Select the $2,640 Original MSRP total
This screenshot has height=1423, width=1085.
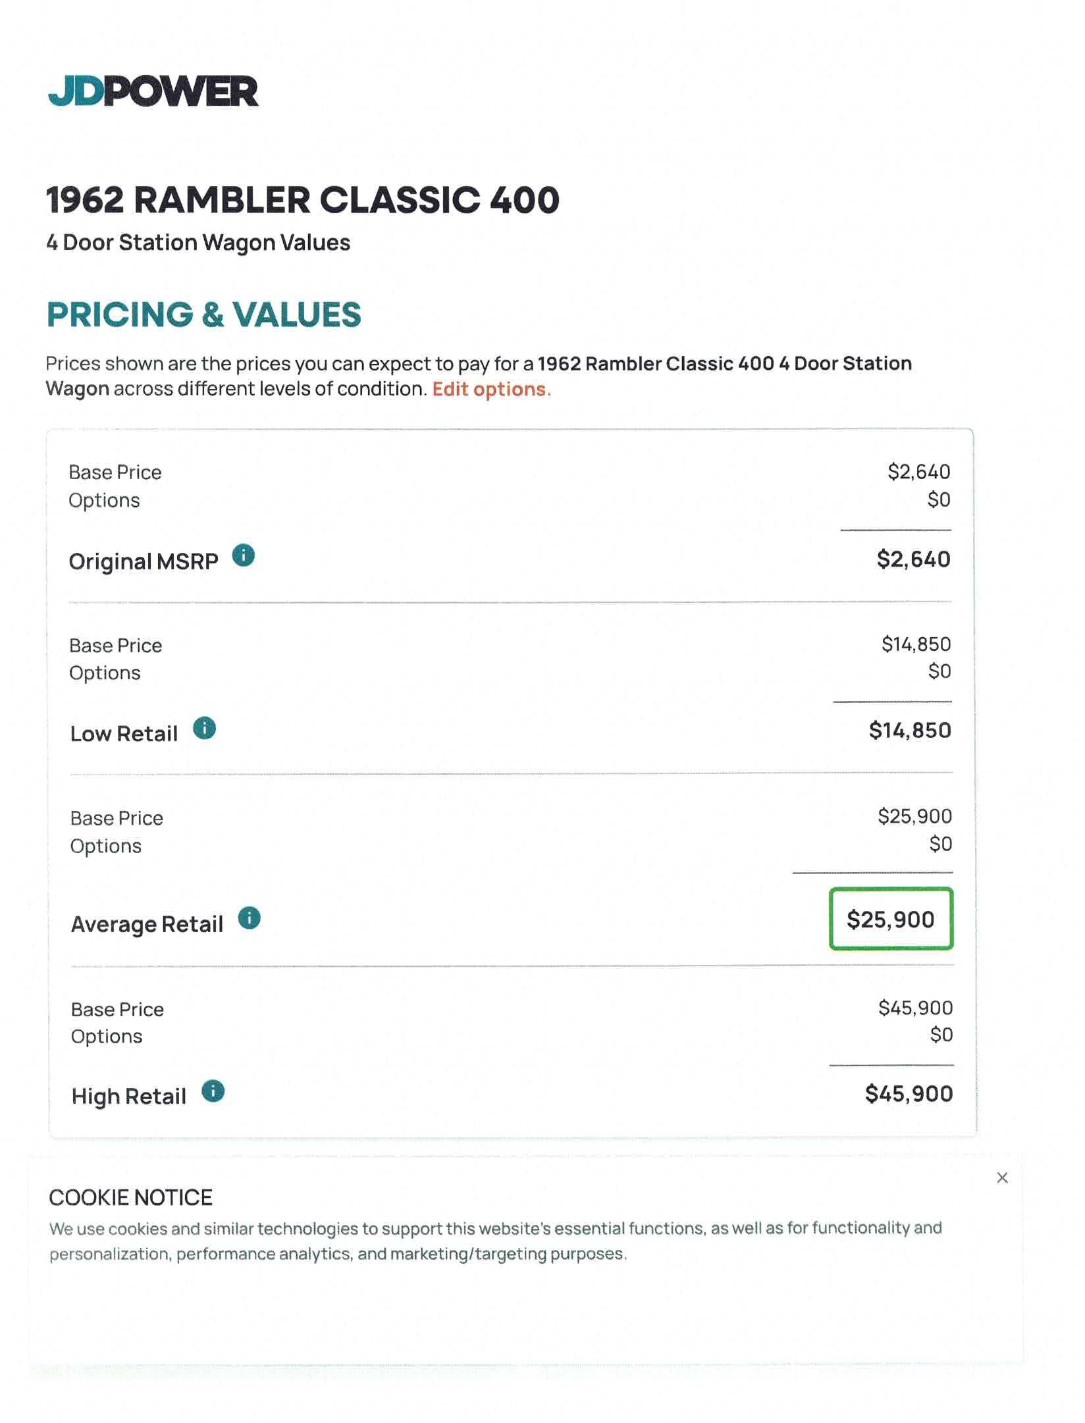tap(913, 559)
